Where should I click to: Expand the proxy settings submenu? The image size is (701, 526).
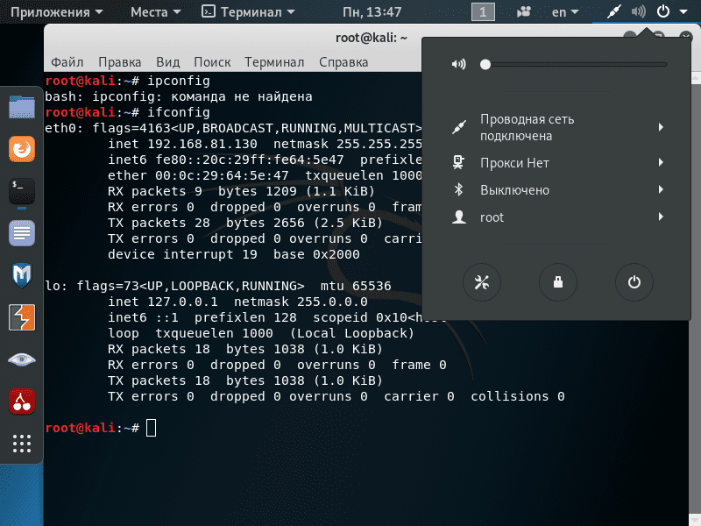[x=561, y=163]
